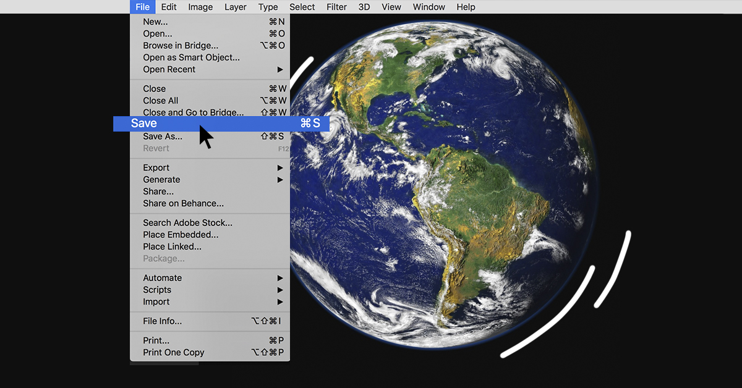Open the 3D menu

click(x=364, y=7)
